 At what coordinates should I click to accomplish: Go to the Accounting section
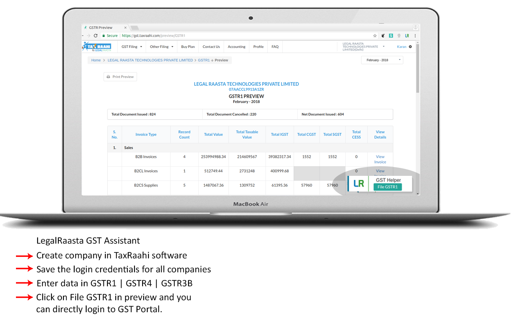[x=236, y=46]
